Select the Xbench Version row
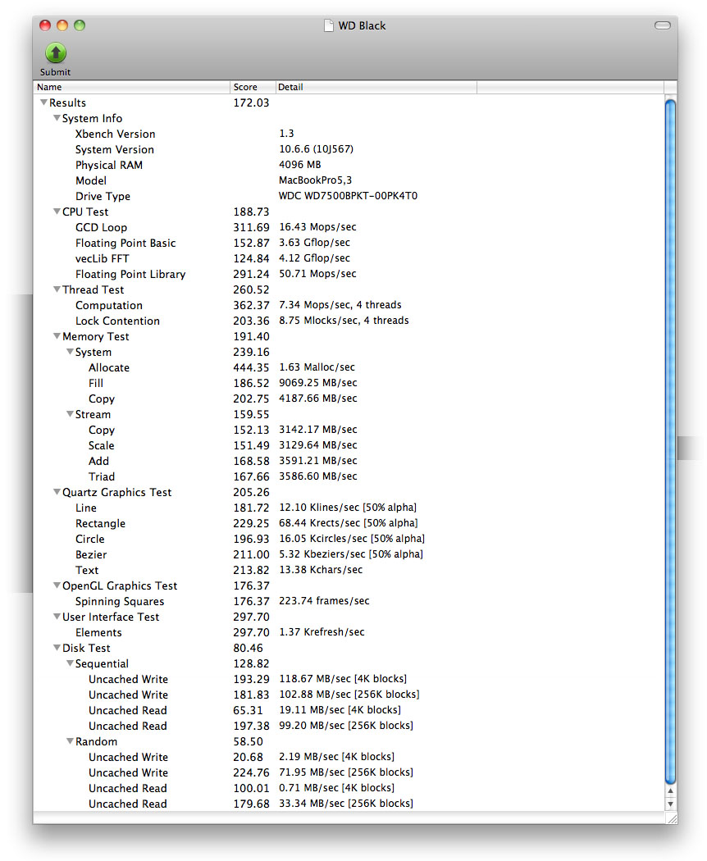This screenshot has width=707, height=861. click(x=349, y=134)
